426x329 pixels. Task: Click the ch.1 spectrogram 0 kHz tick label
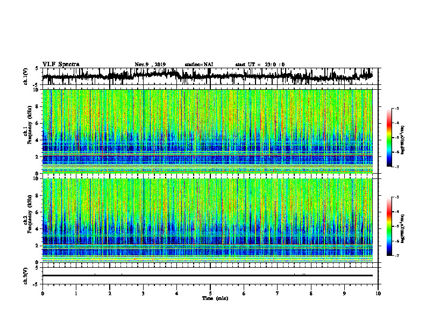38,174
